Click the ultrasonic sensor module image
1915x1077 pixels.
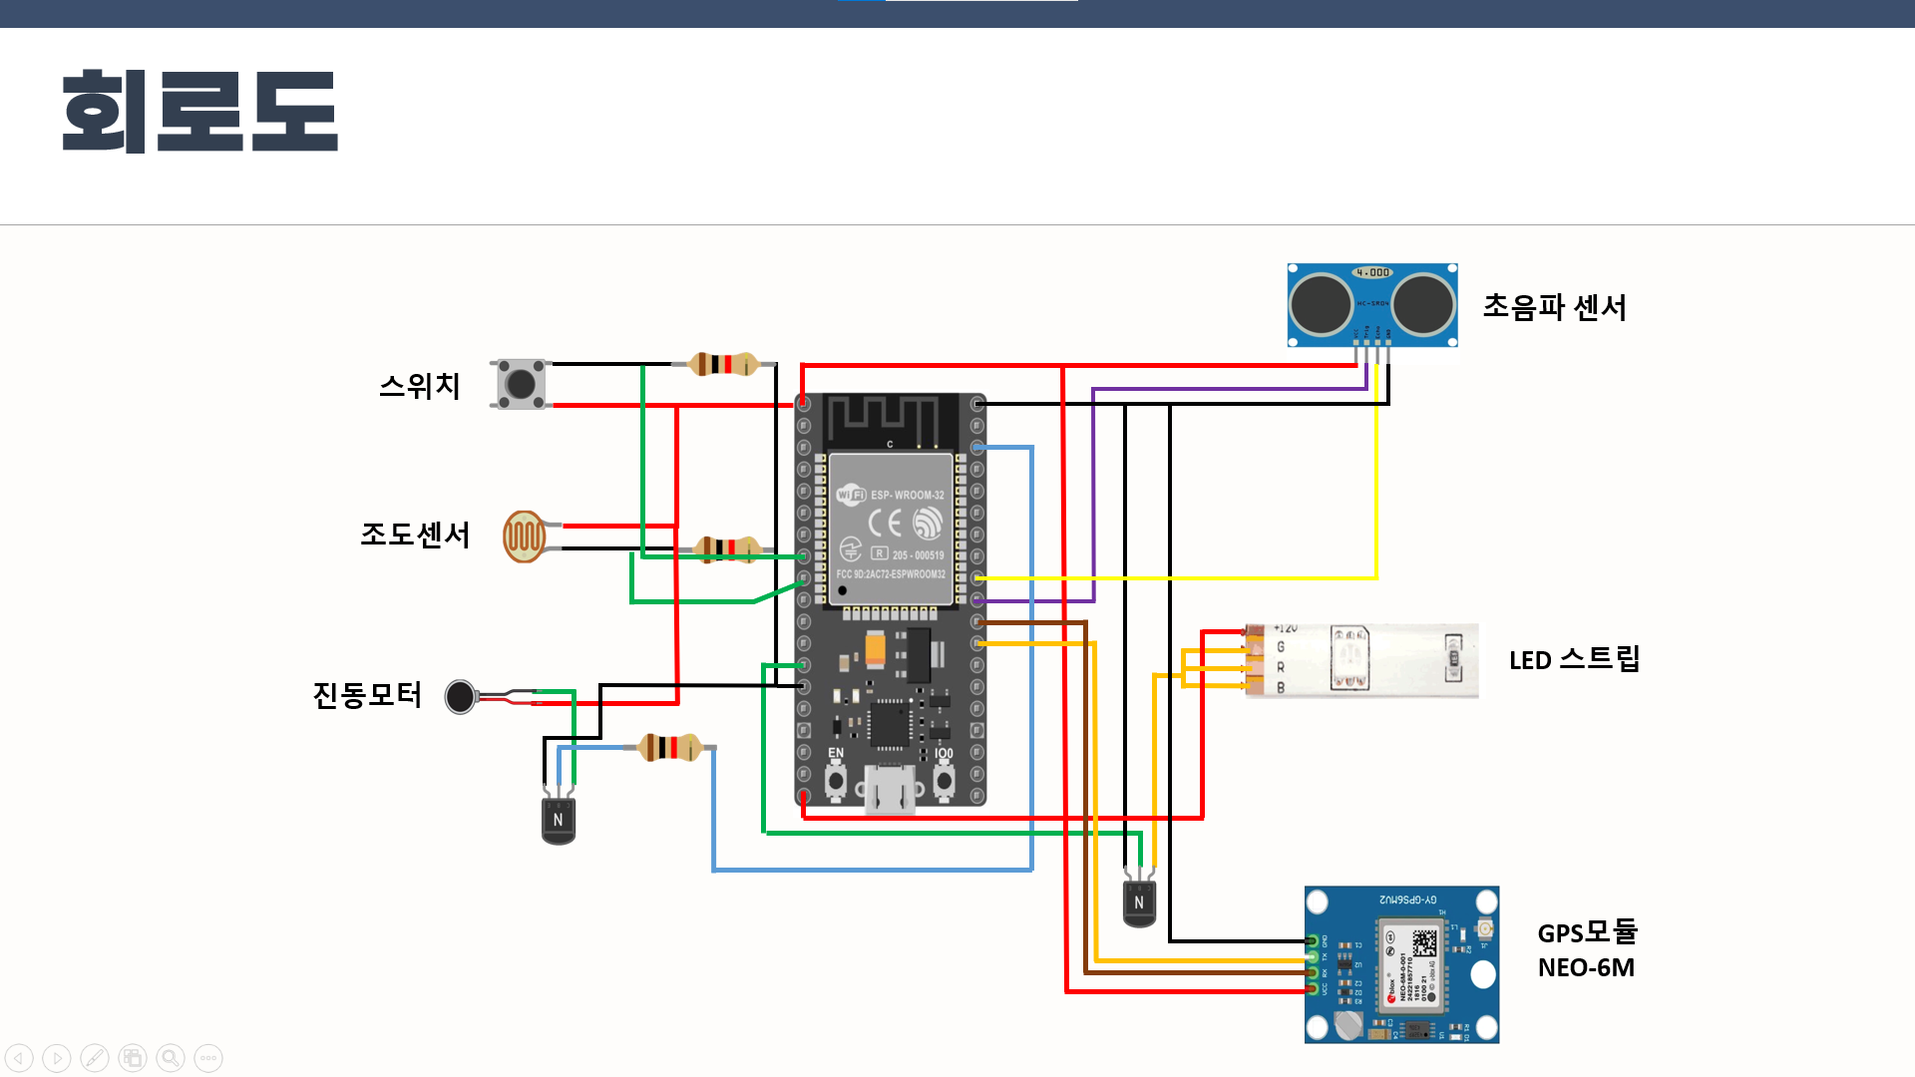[x=1371, y=304]
